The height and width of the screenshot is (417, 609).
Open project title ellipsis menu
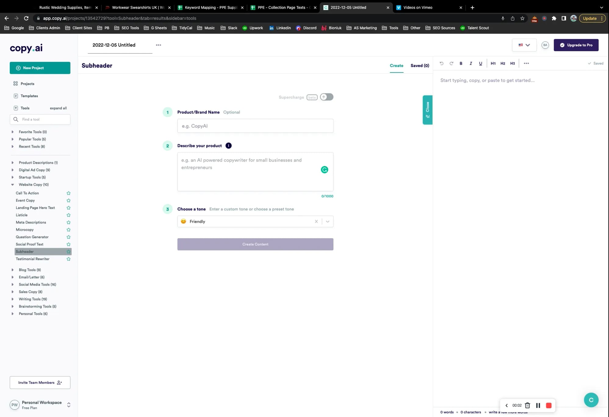click(158, 45)
